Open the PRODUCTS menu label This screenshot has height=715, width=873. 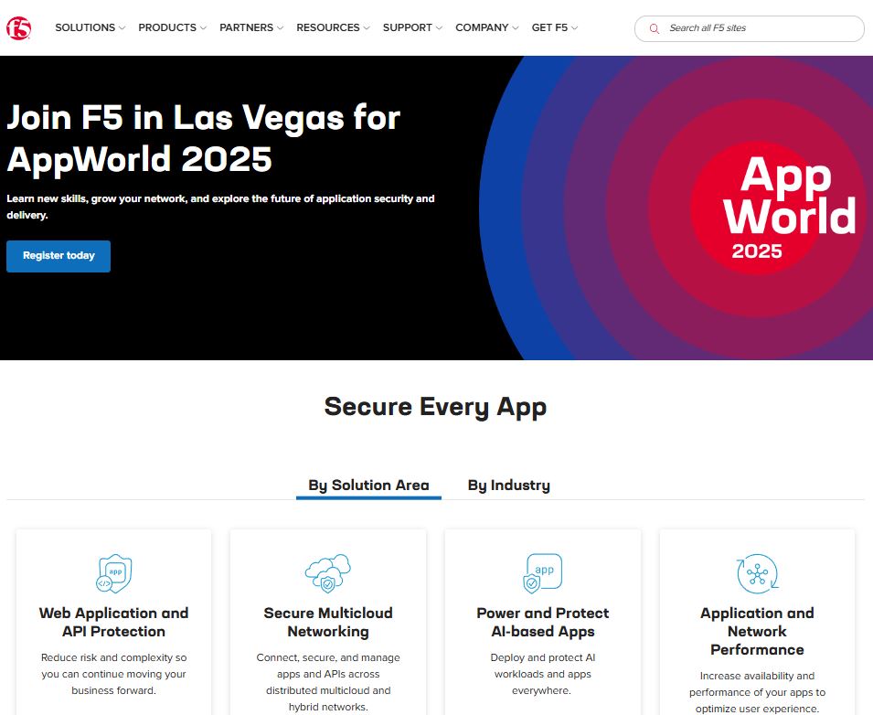tap(167, 27)
